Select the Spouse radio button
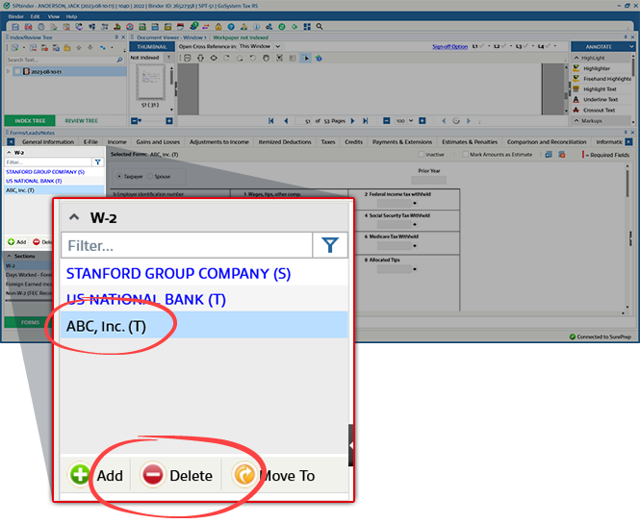Image resolution: width=640 pixels, height=524 pixels. point(150,177)
